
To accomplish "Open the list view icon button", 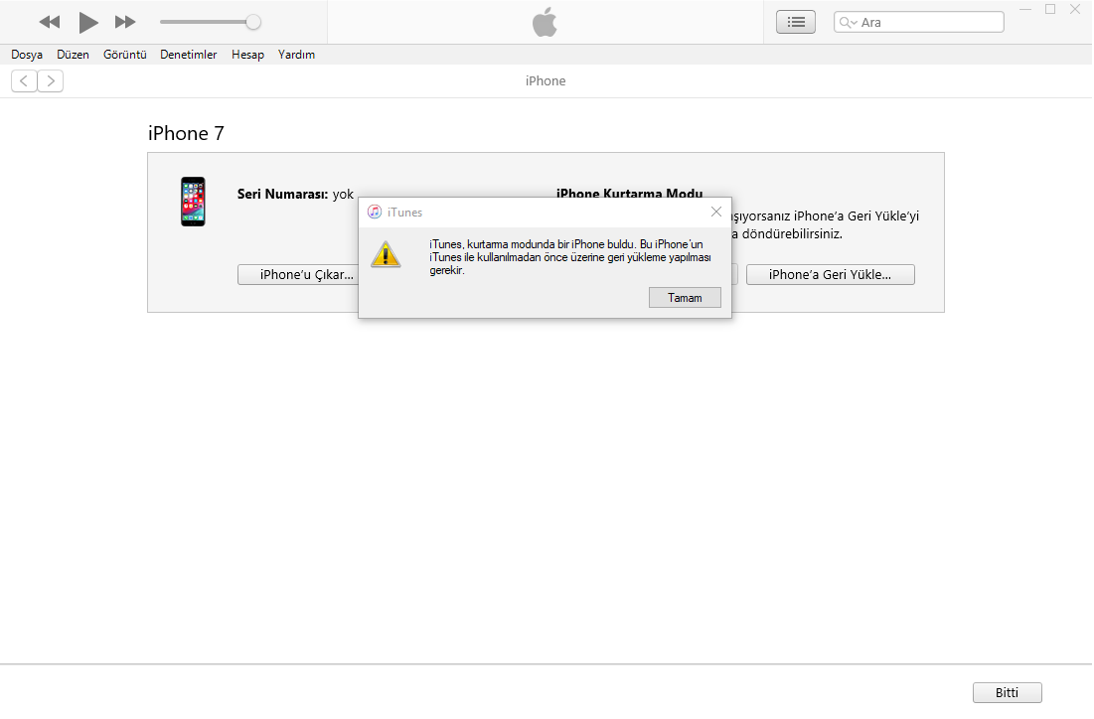I will tap(796, 22).
